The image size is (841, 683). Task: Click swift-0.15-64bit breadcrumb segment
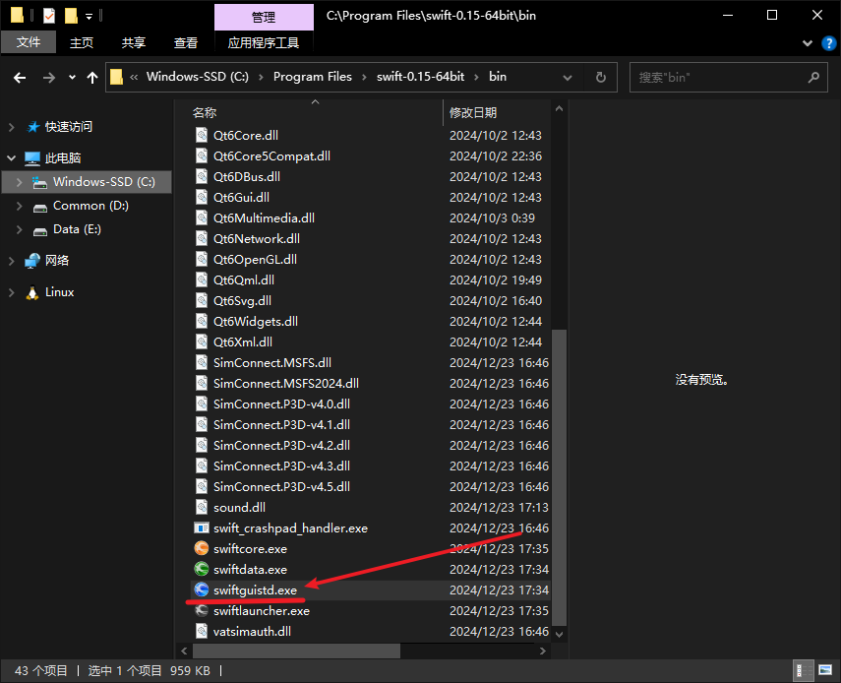point(421,77)
